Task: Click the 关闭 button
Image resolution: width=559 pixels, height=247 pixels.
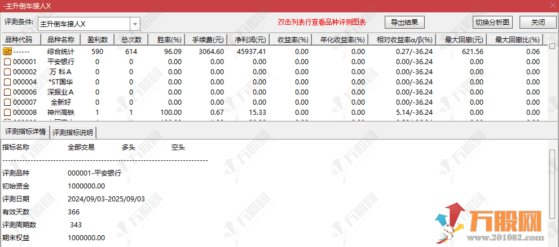Action: (538, 22)
